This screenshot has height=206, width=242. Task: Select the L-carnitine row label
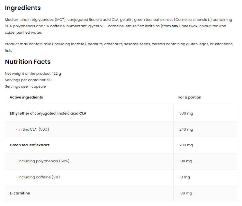coord(20,193)
